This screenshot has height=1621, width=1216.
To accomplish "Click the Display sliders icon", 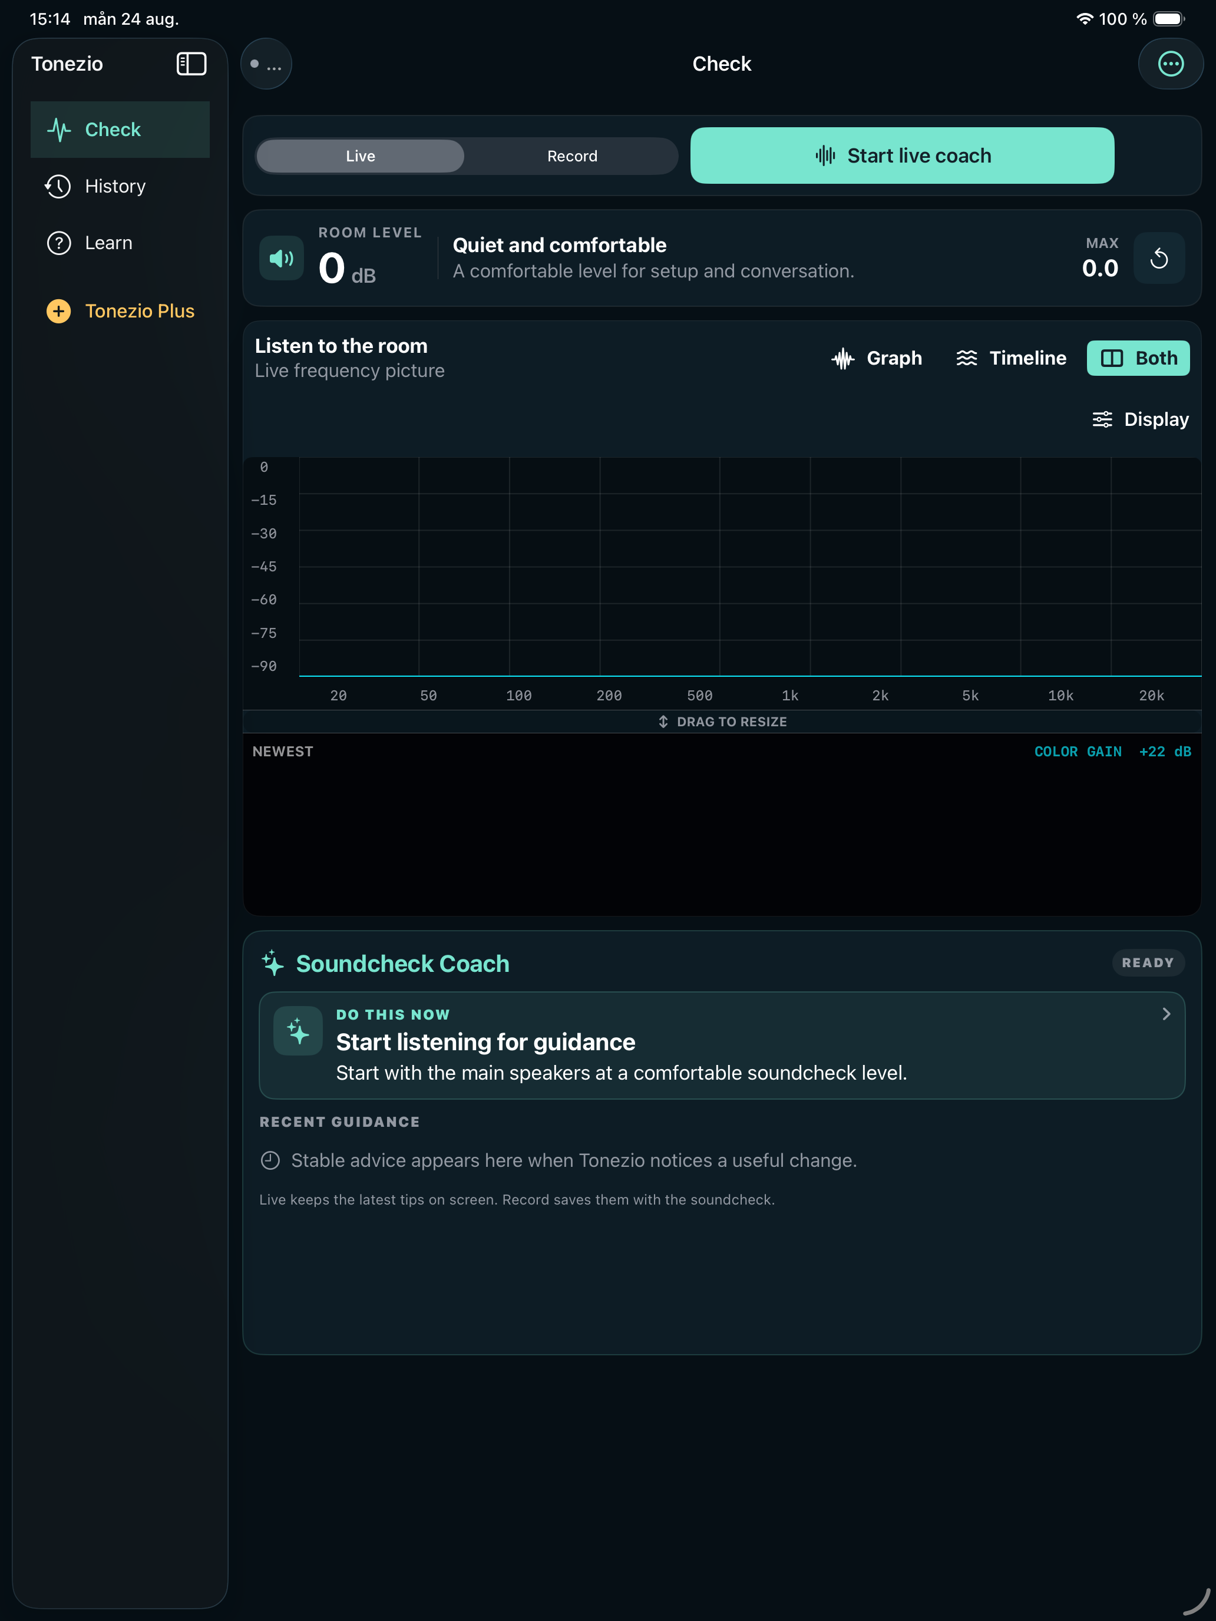I will [x=1102, y=419].
